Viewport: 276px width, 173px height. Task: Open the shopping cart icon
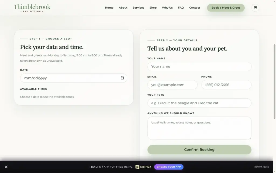point(255,8)
